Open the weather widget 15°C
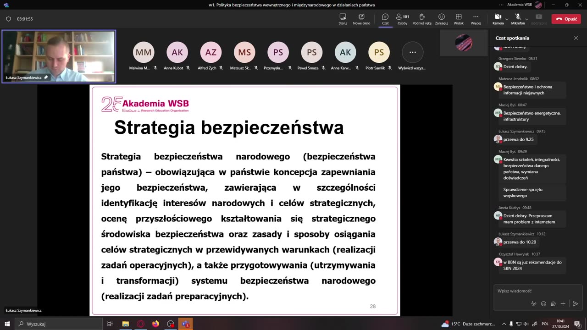This screenshot has width=587, height=330. [x=468, y=324]
